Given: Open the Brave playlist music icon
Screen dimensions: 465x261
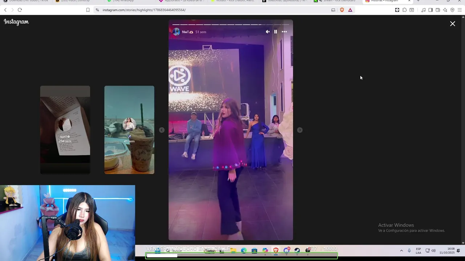Looking at the screenshot, I should click(423, 10).
